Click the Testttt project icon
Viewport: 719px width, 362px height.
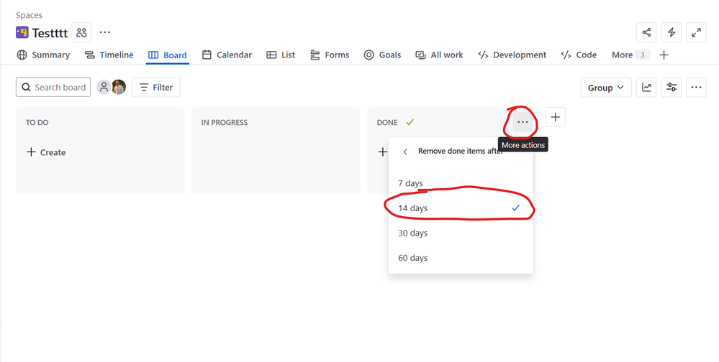pyautogui.click(x=22, y=32)
